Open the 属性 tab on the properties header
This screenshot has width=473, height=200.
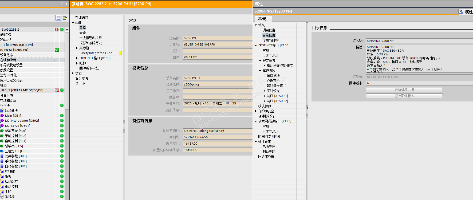click(466, 12)
